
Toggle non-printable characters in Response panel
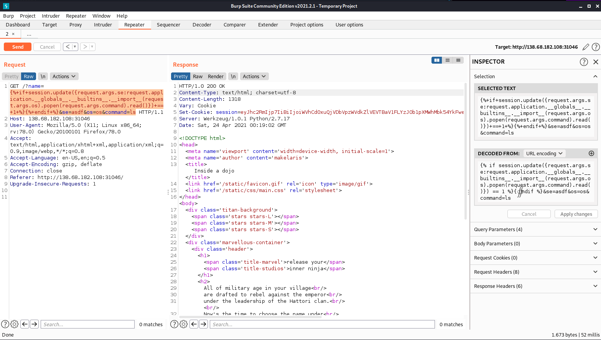[233, 76]
